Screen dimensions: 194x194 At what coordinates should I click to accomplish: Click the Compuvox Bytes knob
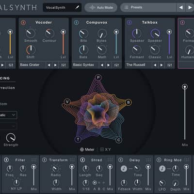[102, 33]
